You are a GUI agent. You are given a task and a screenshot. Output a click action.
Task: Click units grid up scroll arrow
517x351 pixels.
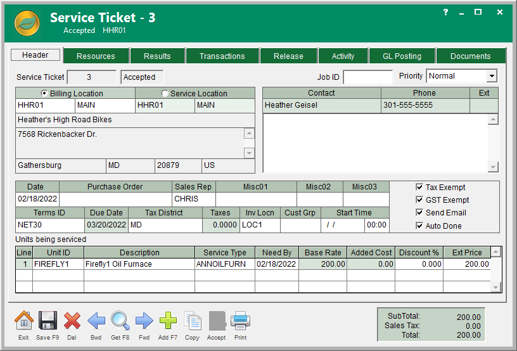click(496, 252)
